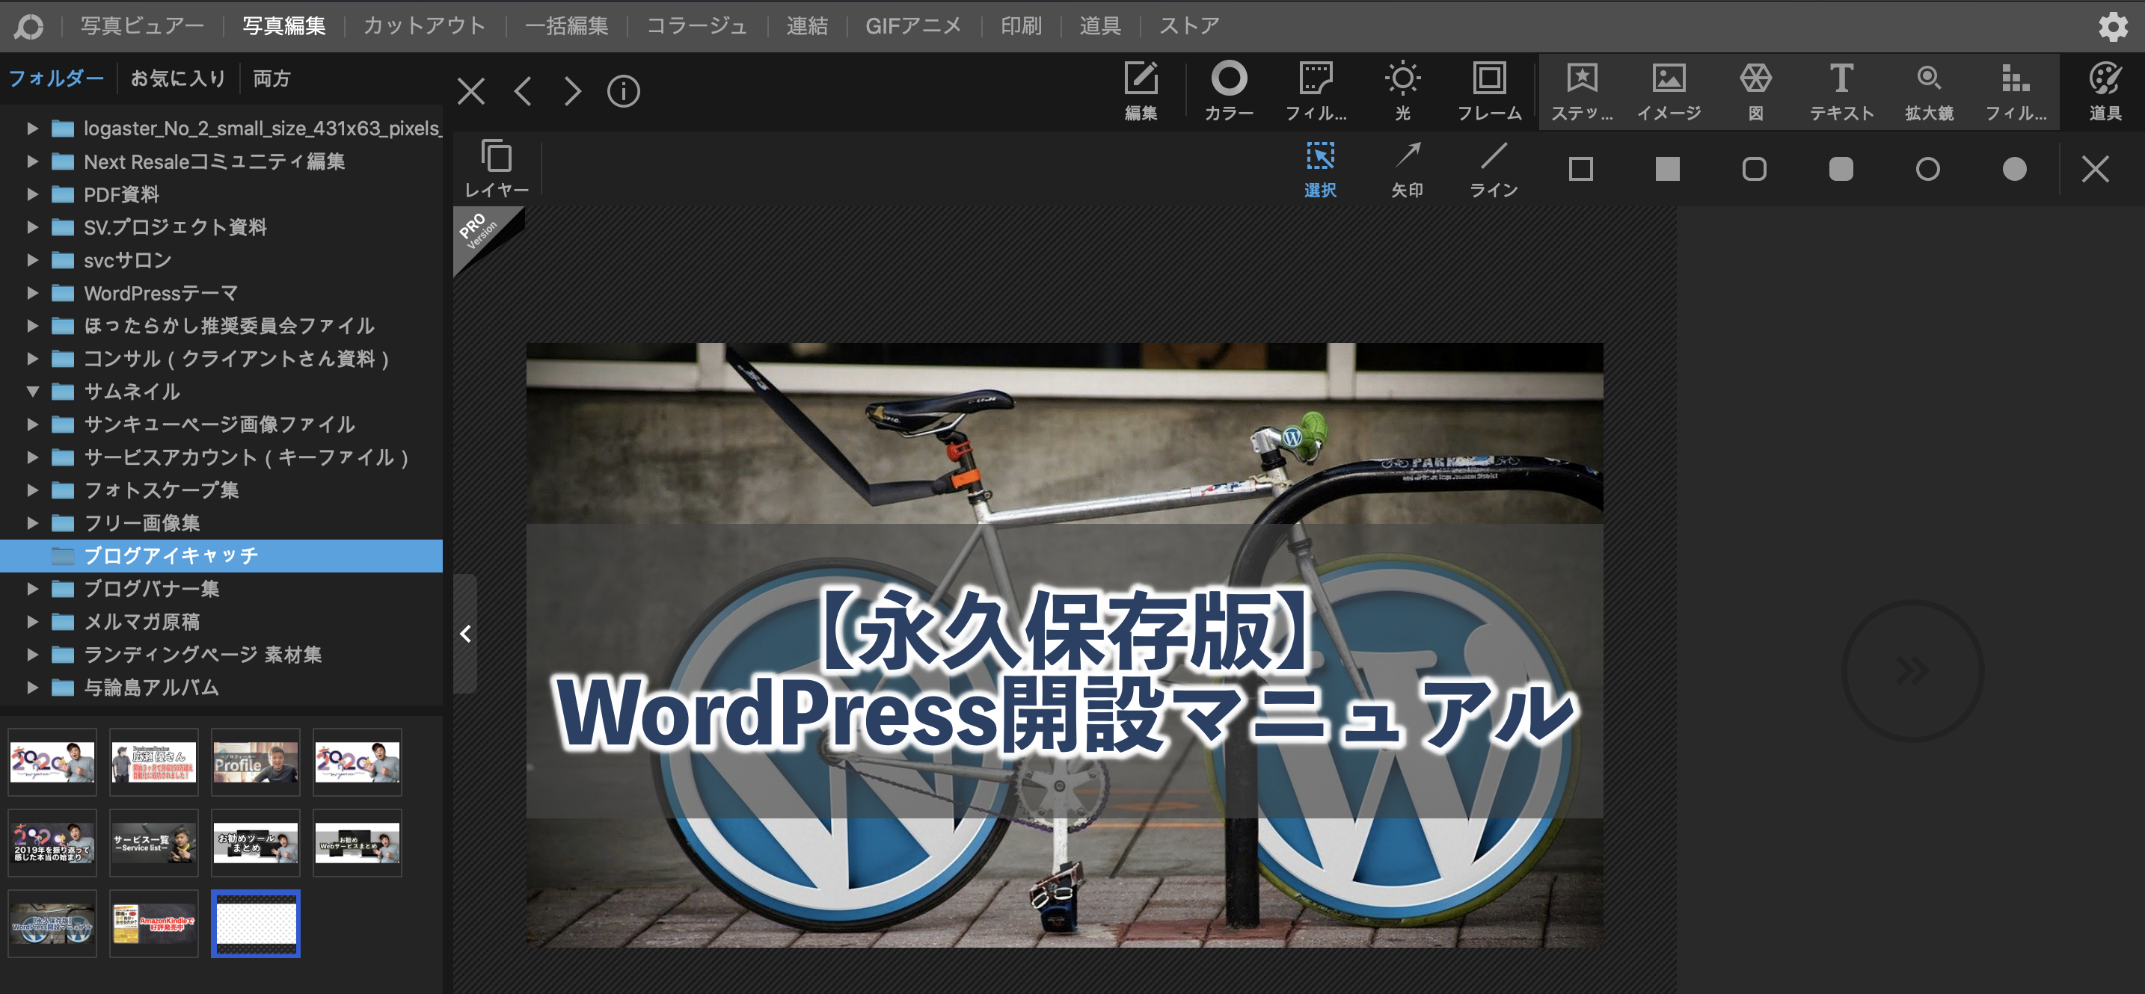Select the filled circle shape

pyautogui.click(x=2014, y=169)
